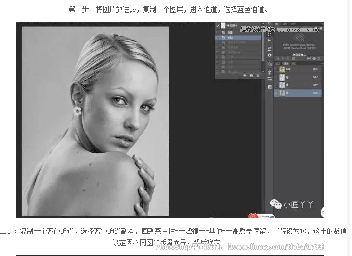352x256 pixels.
Task: Click the RGB channel thumbnail
Action: tap(282, 69)
